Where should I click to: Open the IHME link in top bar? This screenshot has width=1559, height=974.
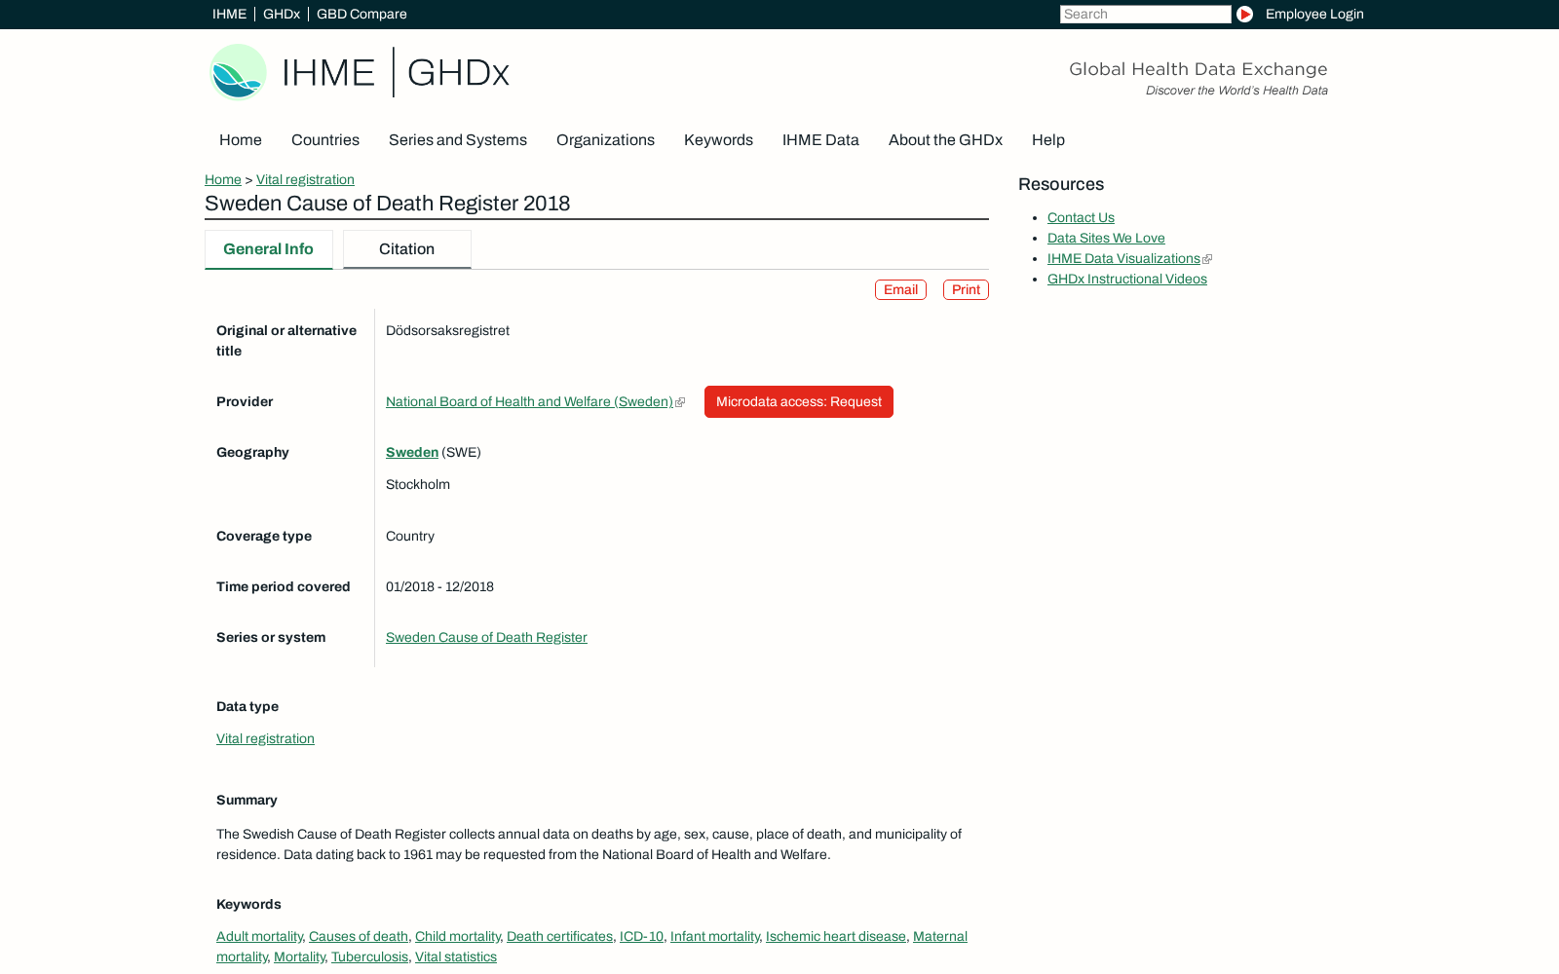click(x=229, y=14)
